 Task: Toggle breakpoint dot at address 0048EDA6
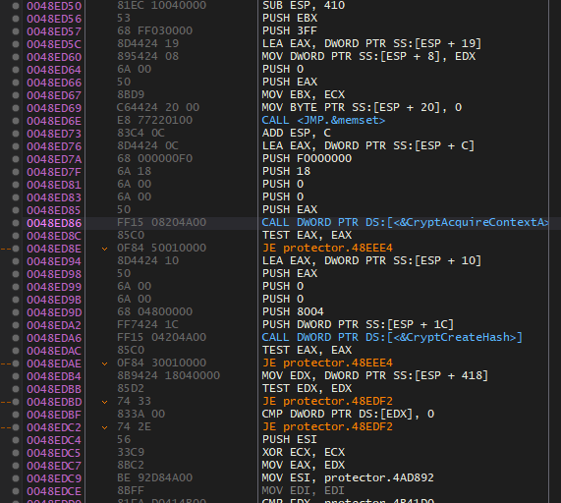pyautogui.click(x=16, y=338)
